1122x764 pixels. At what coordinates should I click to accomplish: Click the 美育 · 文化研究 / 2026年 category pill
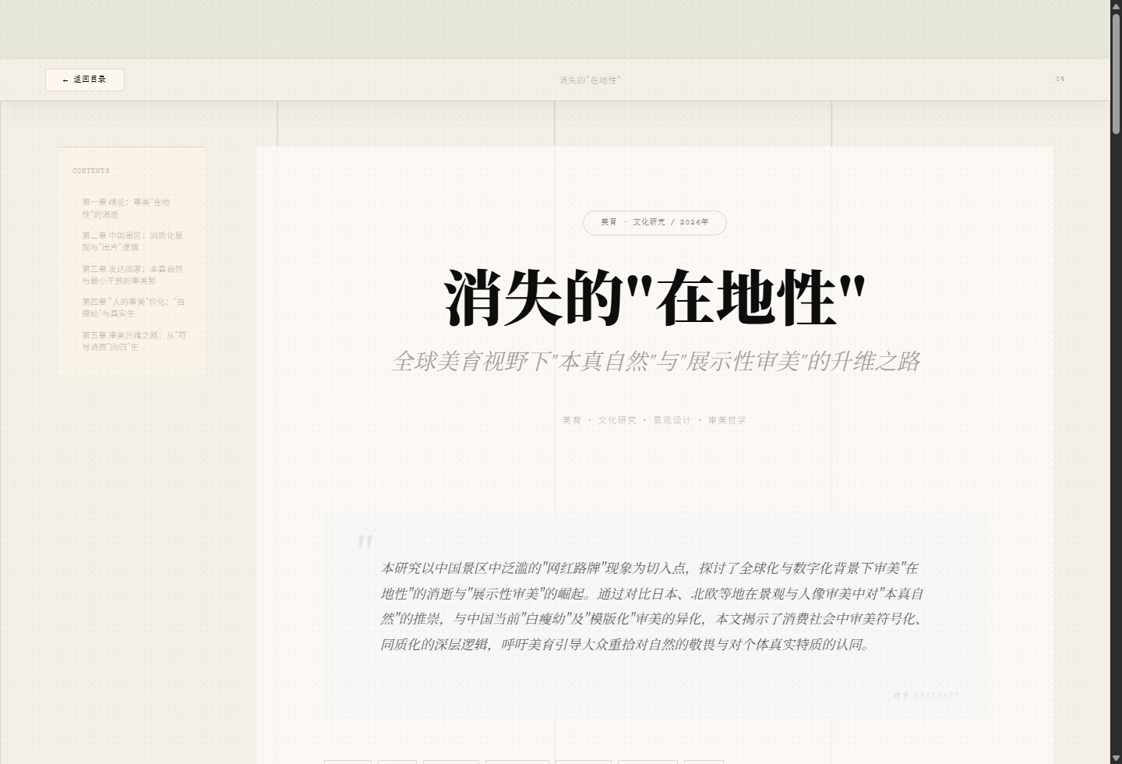pyautogui.click(x=654, y=222)
